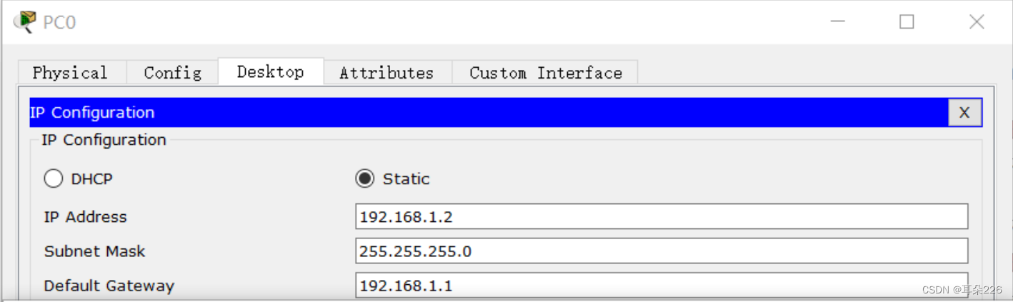Open the Physical tab

[x=71, y=73]
